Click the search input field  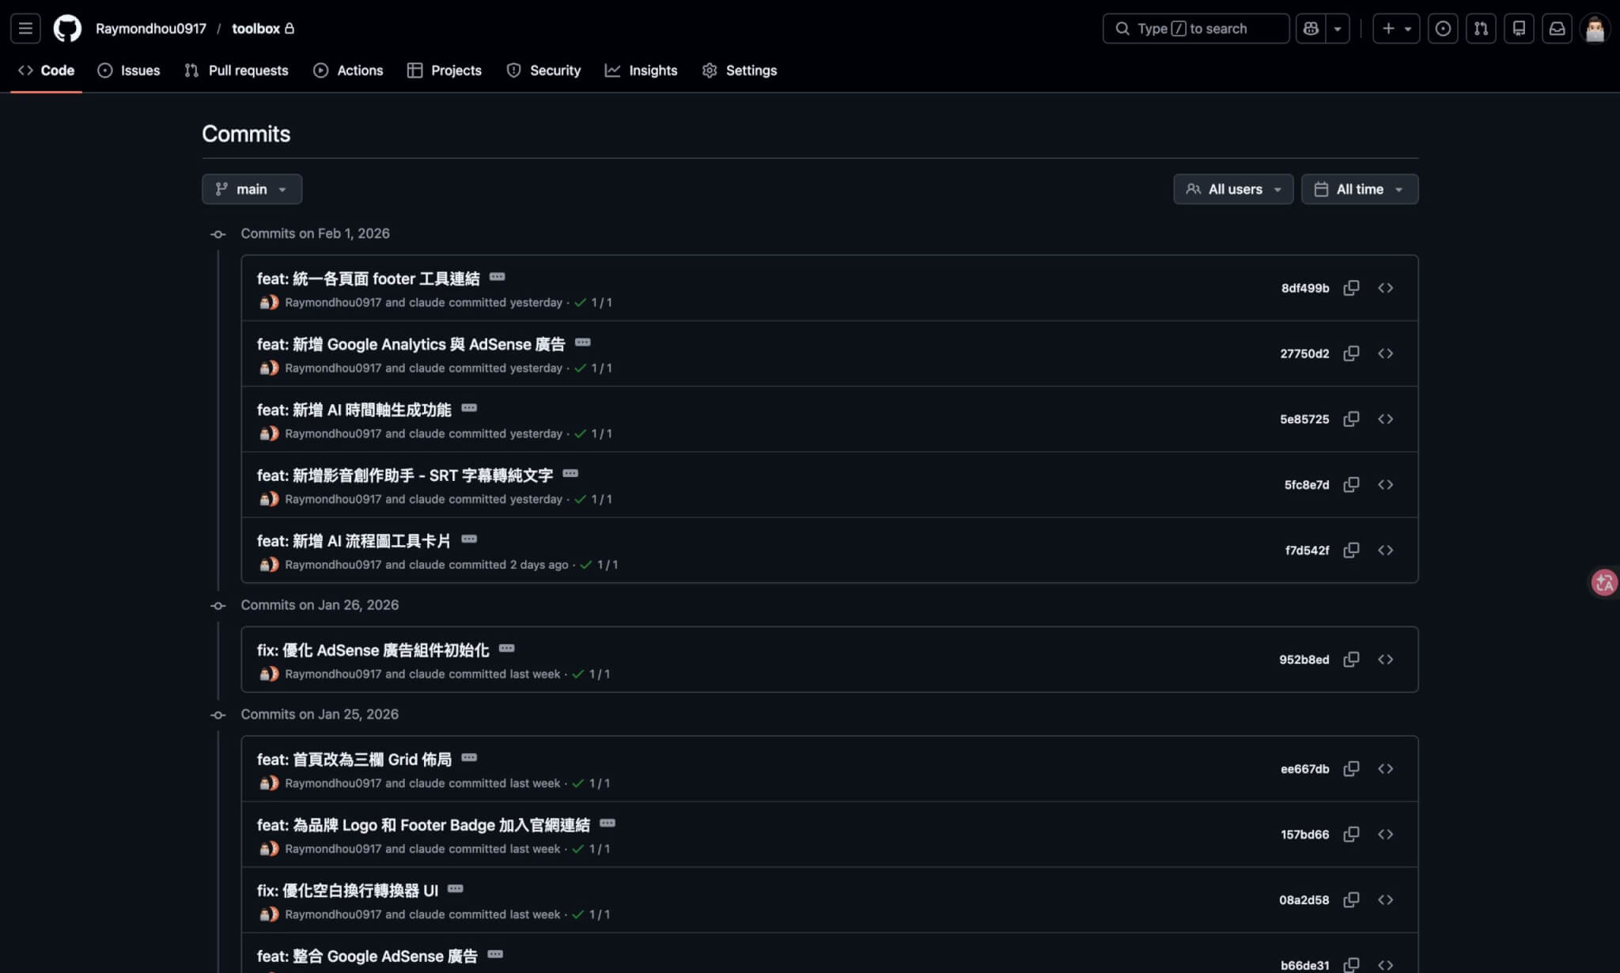point(1194,28)
